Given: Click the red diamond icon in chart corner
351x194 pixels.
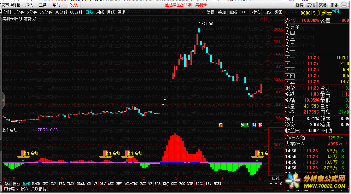Looking at the screenshot, I should pyautogui.click(x=261, y=19).
